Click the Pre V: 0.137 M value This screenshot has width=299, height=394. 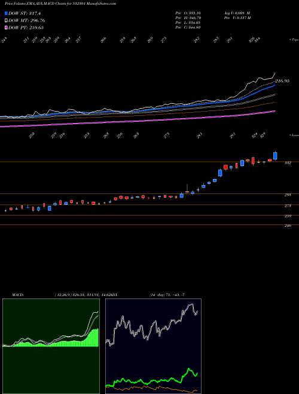(x=237, y=18)
